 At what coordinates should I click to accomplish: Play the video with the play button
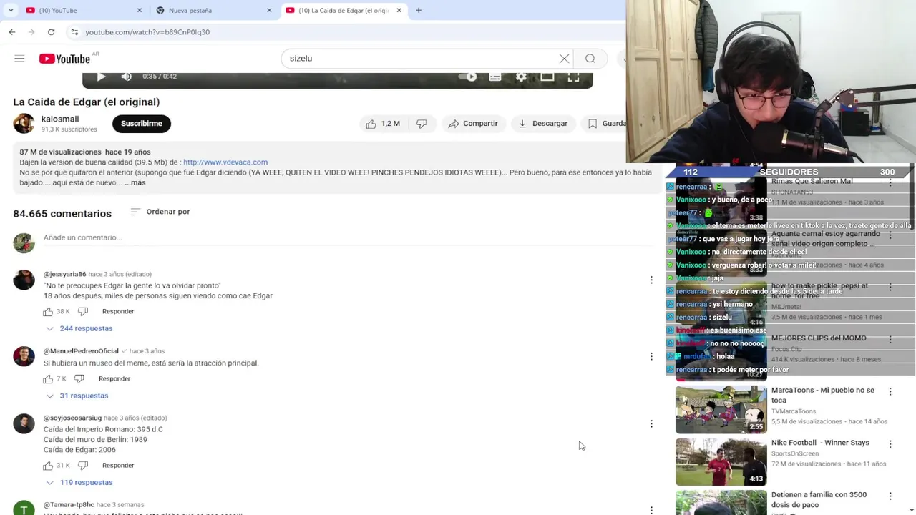[x=101, y=77]
